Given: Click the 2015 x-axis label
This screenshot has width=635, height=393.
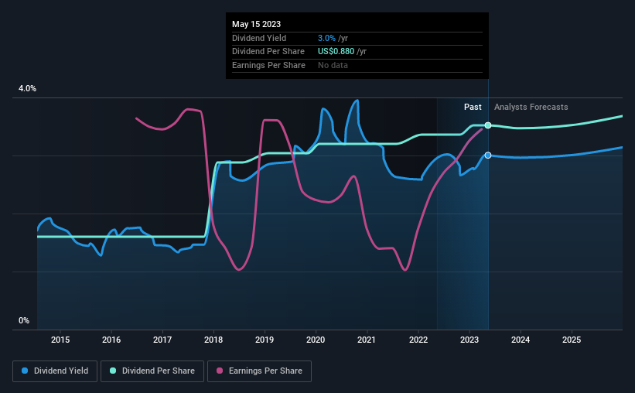Looking at the screenshot, I should (60, 340).
